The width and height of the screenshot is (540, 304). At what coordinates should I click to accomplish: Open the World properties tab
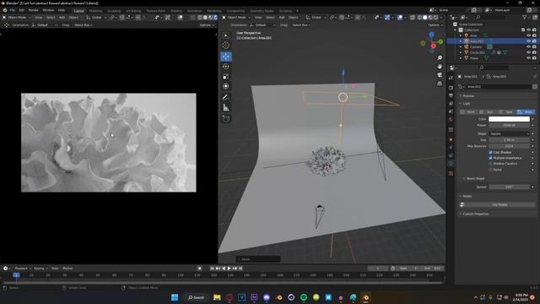pyautogui.click(x=451, y=120)
